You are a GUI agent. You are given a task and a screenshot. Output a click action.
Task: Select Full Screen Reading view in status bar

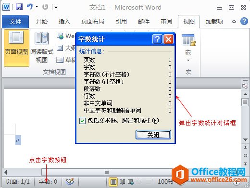click(x=122, y=182)
